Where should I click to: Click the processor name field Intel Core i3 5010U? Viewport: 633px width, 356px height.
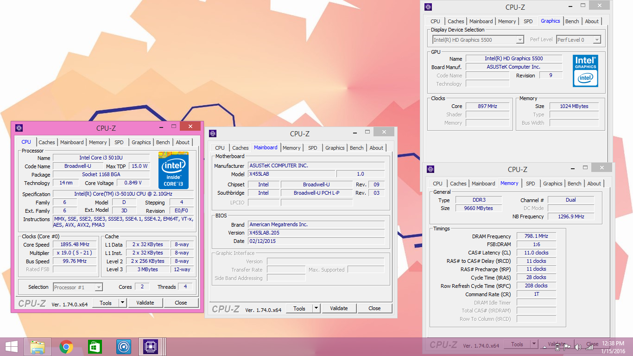click(x=101, y=158)
